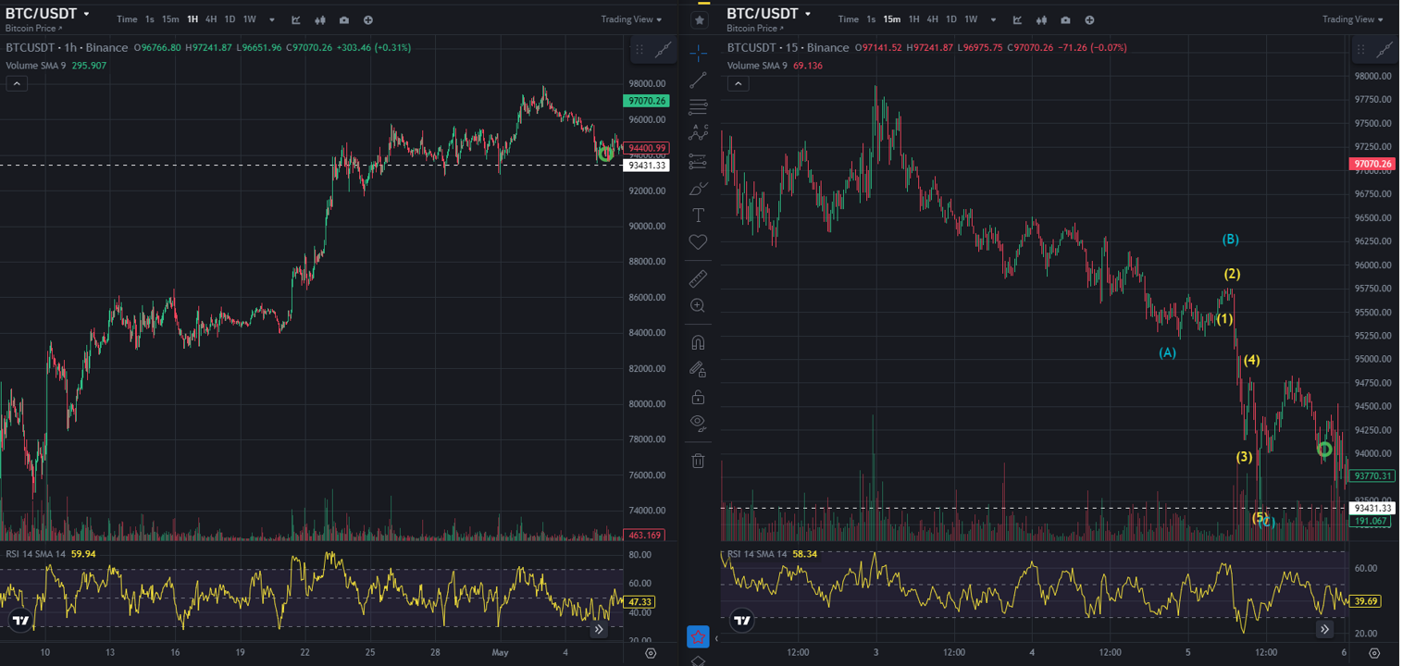
Task: Select the brush drawing tool
Action: click(x=699, y=189)
